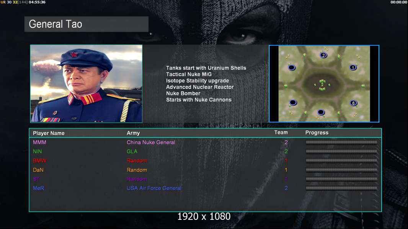Click 'Tanks start with Uranium Shells' text
Image resolution: width=408 pixels, height=229 pixels.
pos(206,68)
